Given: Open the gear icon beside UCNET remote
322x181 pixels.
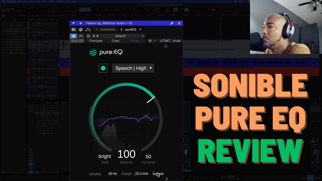Looking at the screenshot, I should click(x=150, y=41).
